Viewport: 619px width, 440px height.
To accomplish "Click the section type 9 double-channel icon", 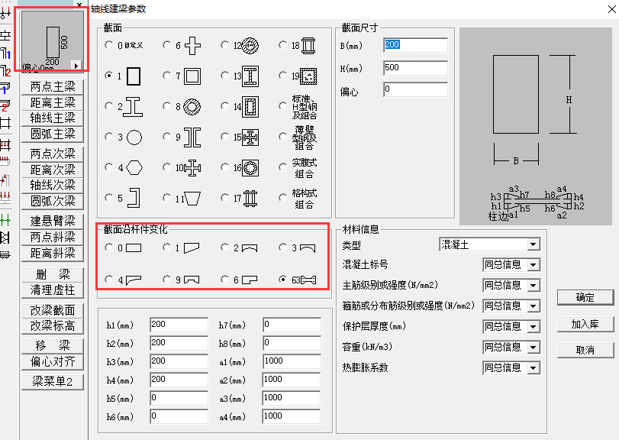I will click(x=192, y=137).
